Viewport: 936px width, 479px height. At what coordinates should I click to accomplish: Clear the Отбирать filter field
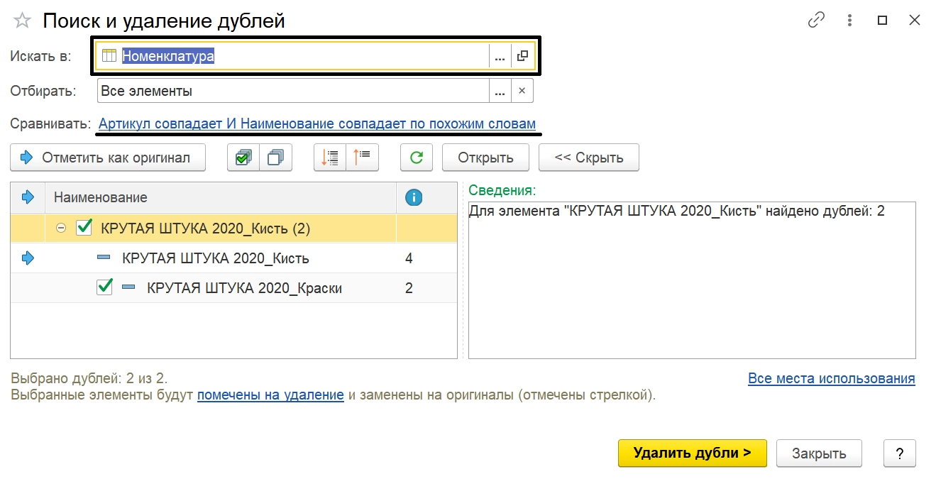click(x=522, y=91)
